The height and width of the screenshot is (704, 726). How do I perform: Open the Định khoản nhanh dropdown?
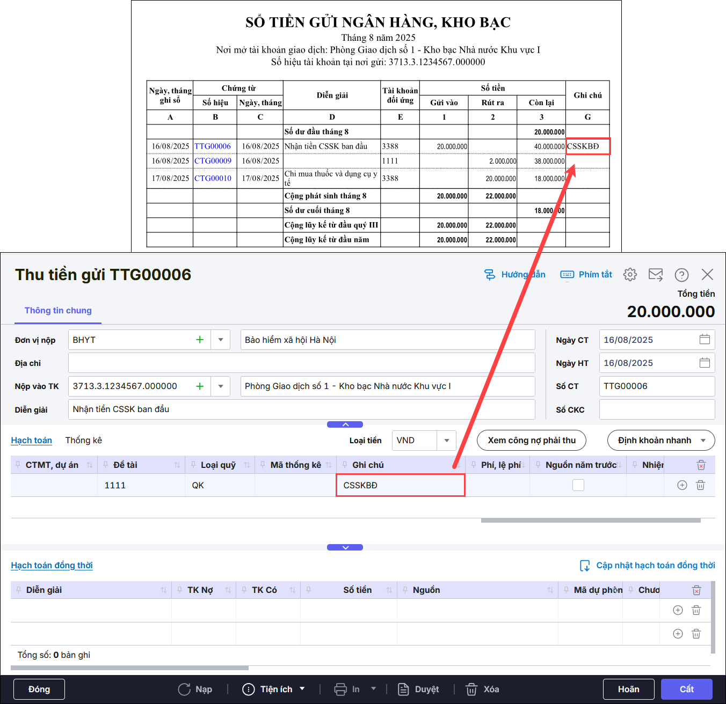[703, 441]
